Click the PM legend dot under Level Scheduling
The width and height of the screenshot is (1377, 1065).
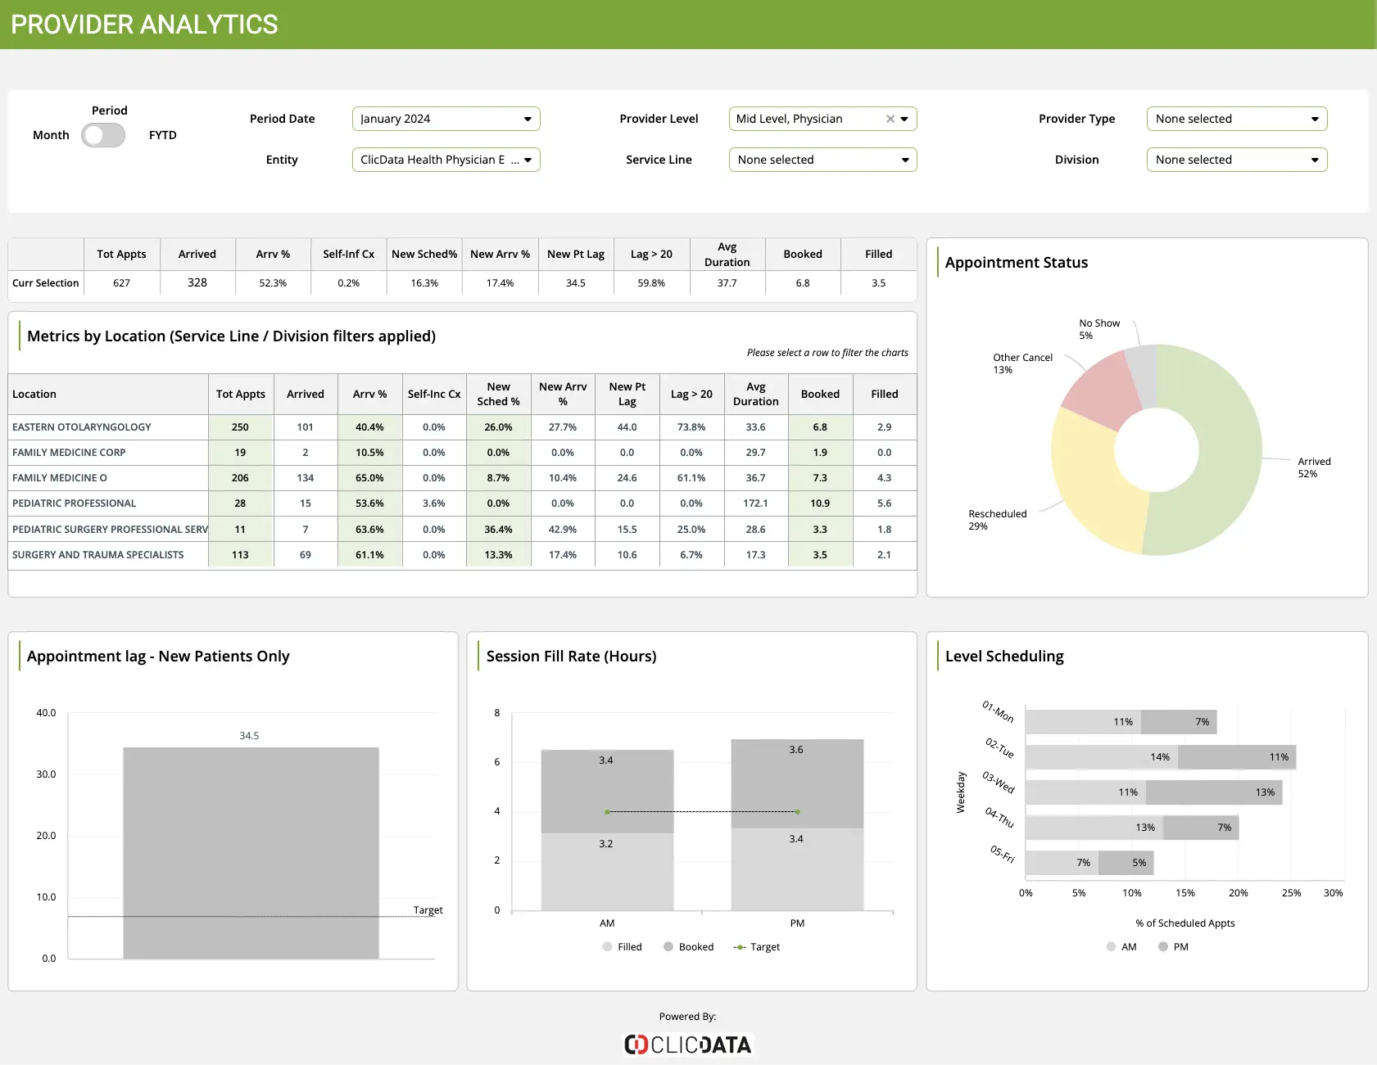[1162, 947]
